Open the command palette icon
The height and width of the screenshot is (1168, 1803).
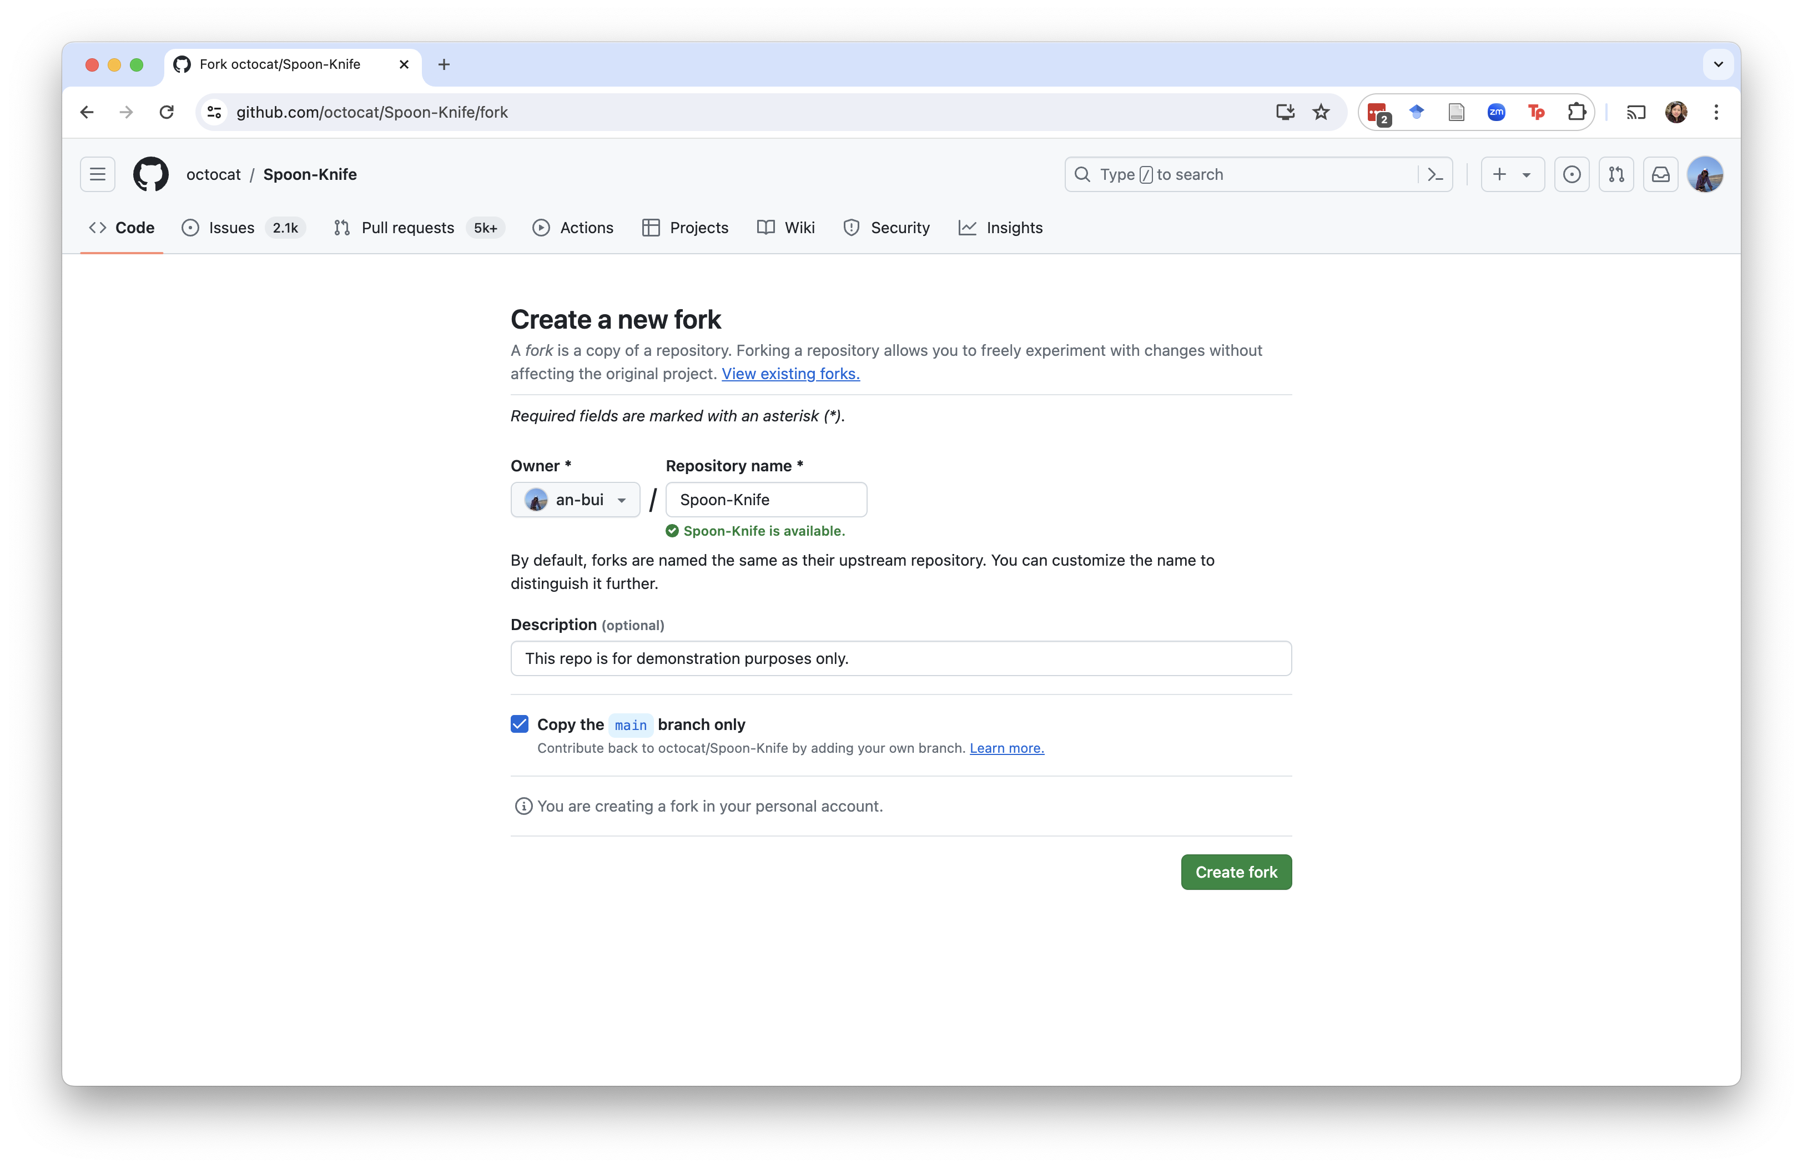pos(1435,174)
